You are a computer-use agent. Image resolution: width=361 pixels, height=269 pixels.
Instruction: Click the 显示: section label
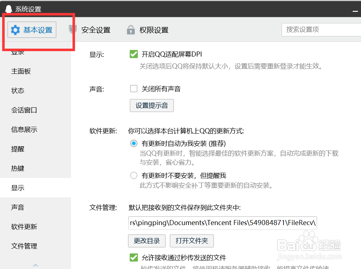97,55
